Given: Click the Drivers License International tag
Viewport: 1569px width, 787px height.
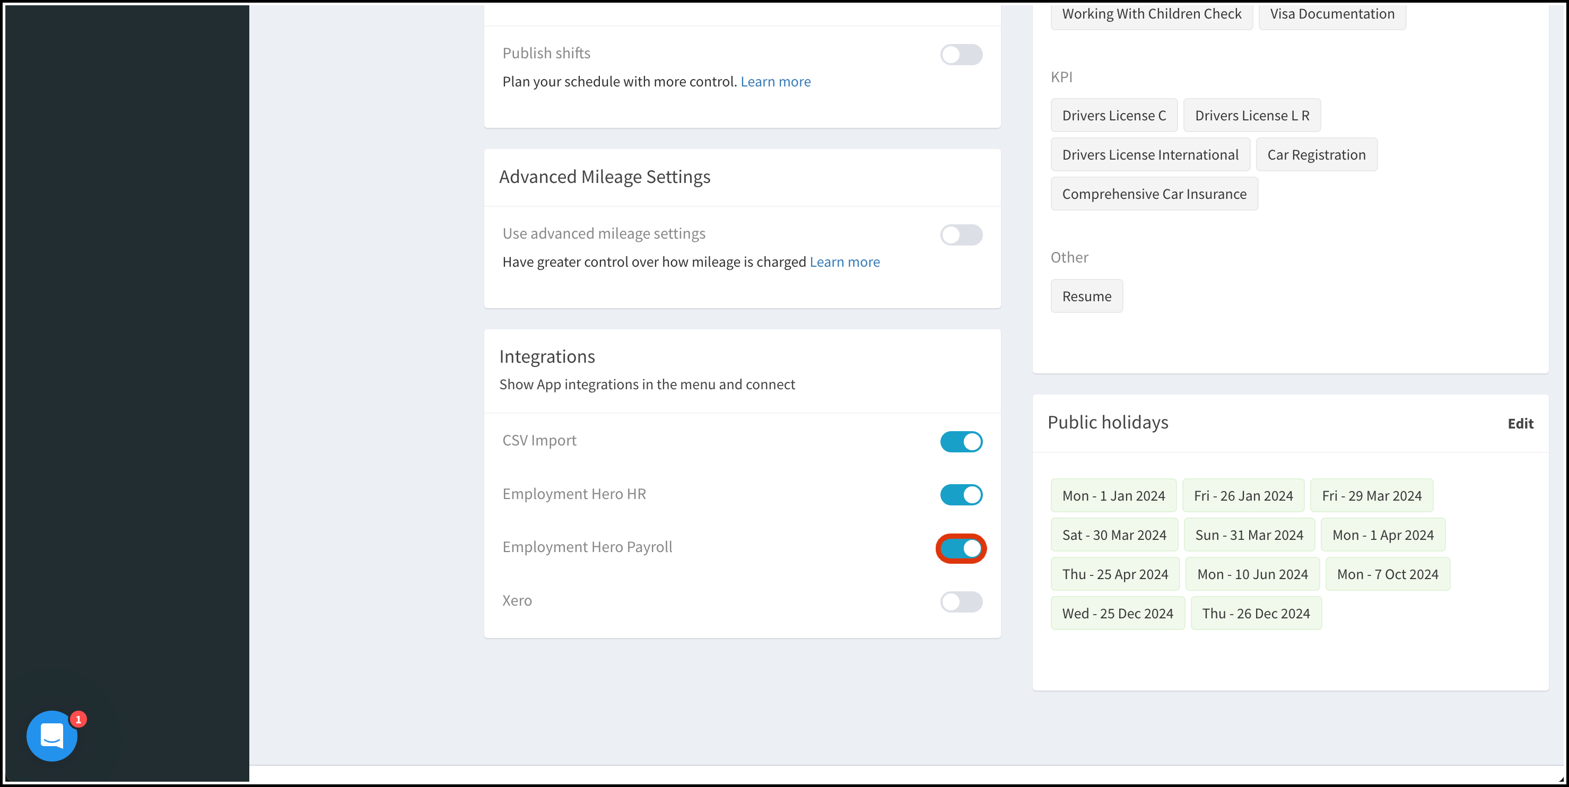Looking at the screenshot, I should tap(1149, 155).
